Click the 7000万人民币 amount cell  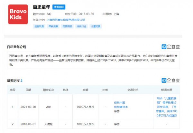click(x=86, y=107)
